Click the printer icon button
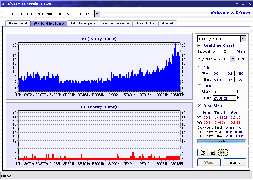This screenshot has width=253, height=180. [x=202, y=153]
